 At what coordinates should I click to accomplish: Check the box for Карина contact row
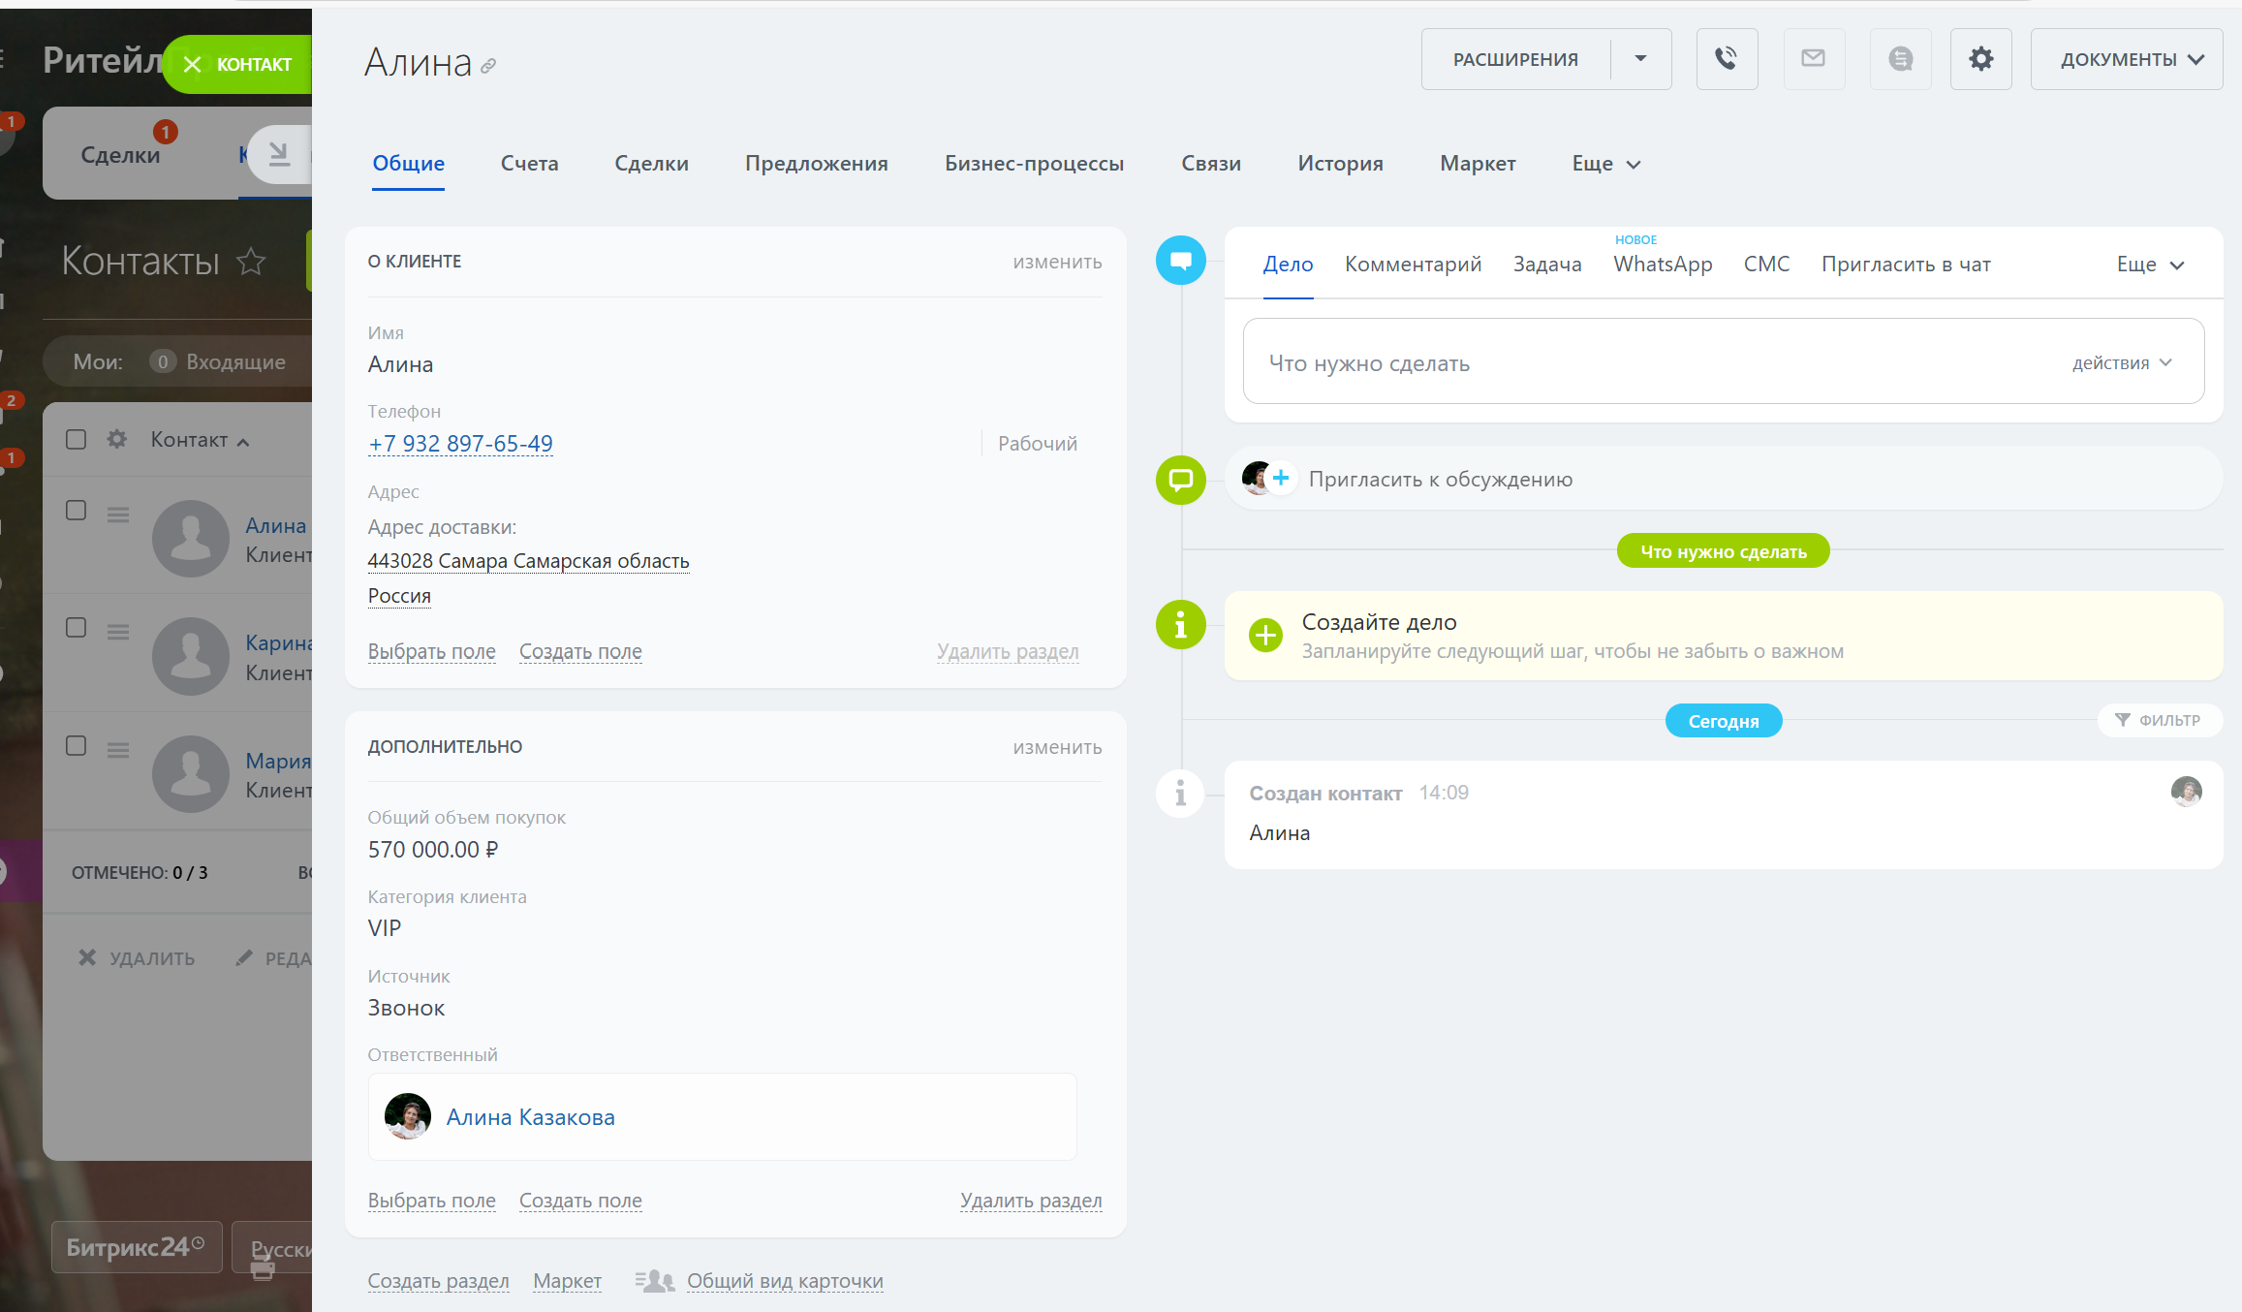[x=76, y=628]
